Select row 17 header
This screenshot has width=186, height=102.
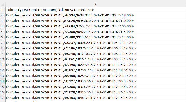[x=2, y=98]
